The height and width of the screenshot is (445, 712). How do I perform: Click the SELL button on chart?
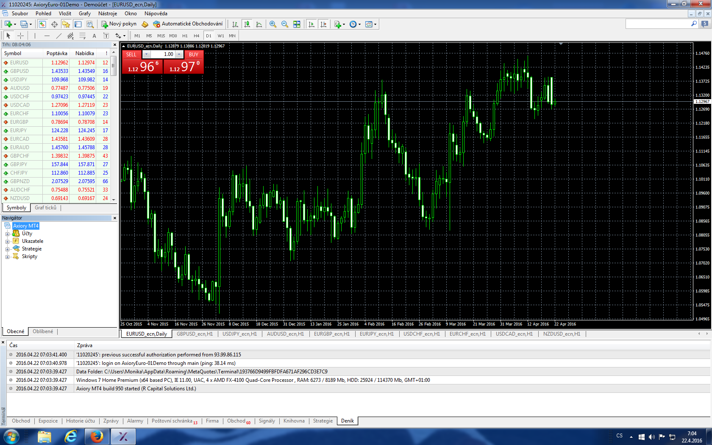click(x=131, y=54)
